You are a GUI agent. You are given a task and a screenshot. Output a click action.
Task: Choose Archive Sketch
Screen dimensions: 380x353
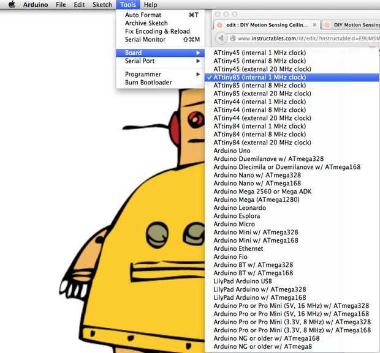pos(160,23)
